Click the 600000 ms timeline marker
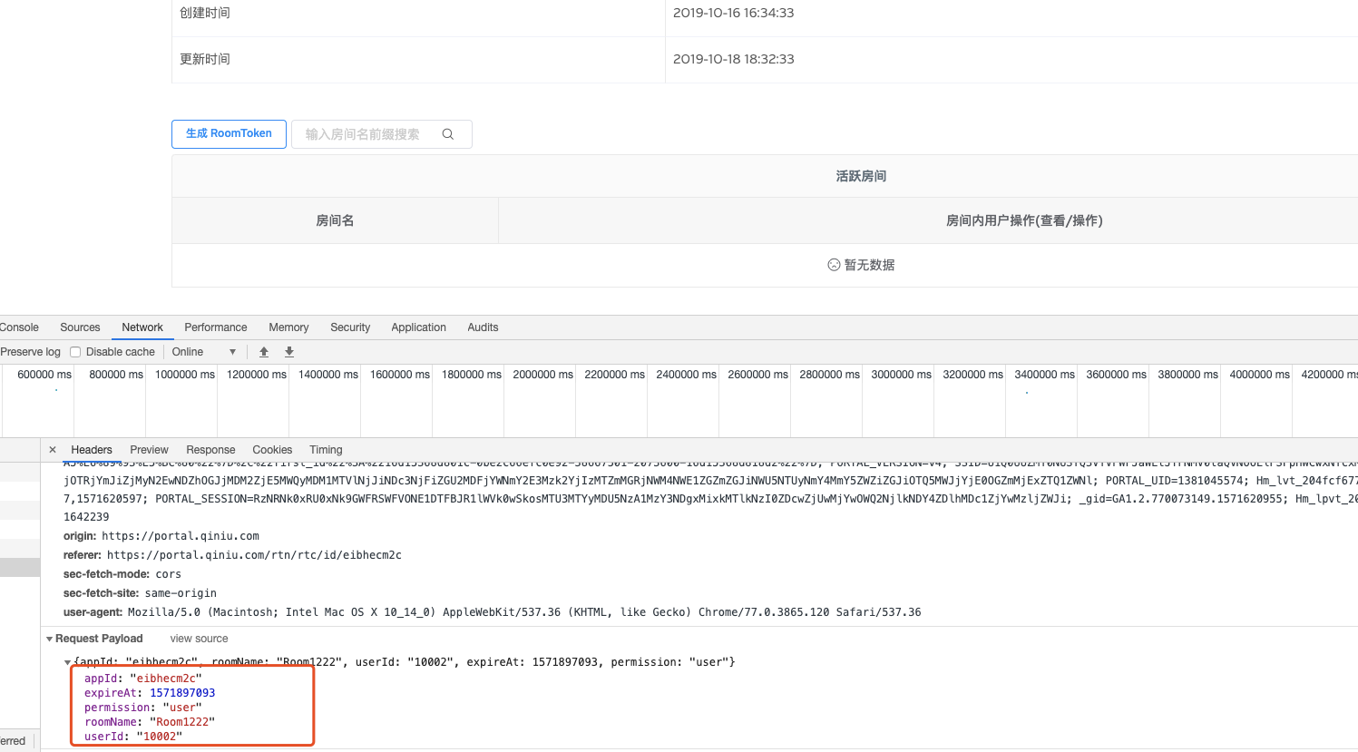This screenshot has width=1358, height=752. coord(44,375)
